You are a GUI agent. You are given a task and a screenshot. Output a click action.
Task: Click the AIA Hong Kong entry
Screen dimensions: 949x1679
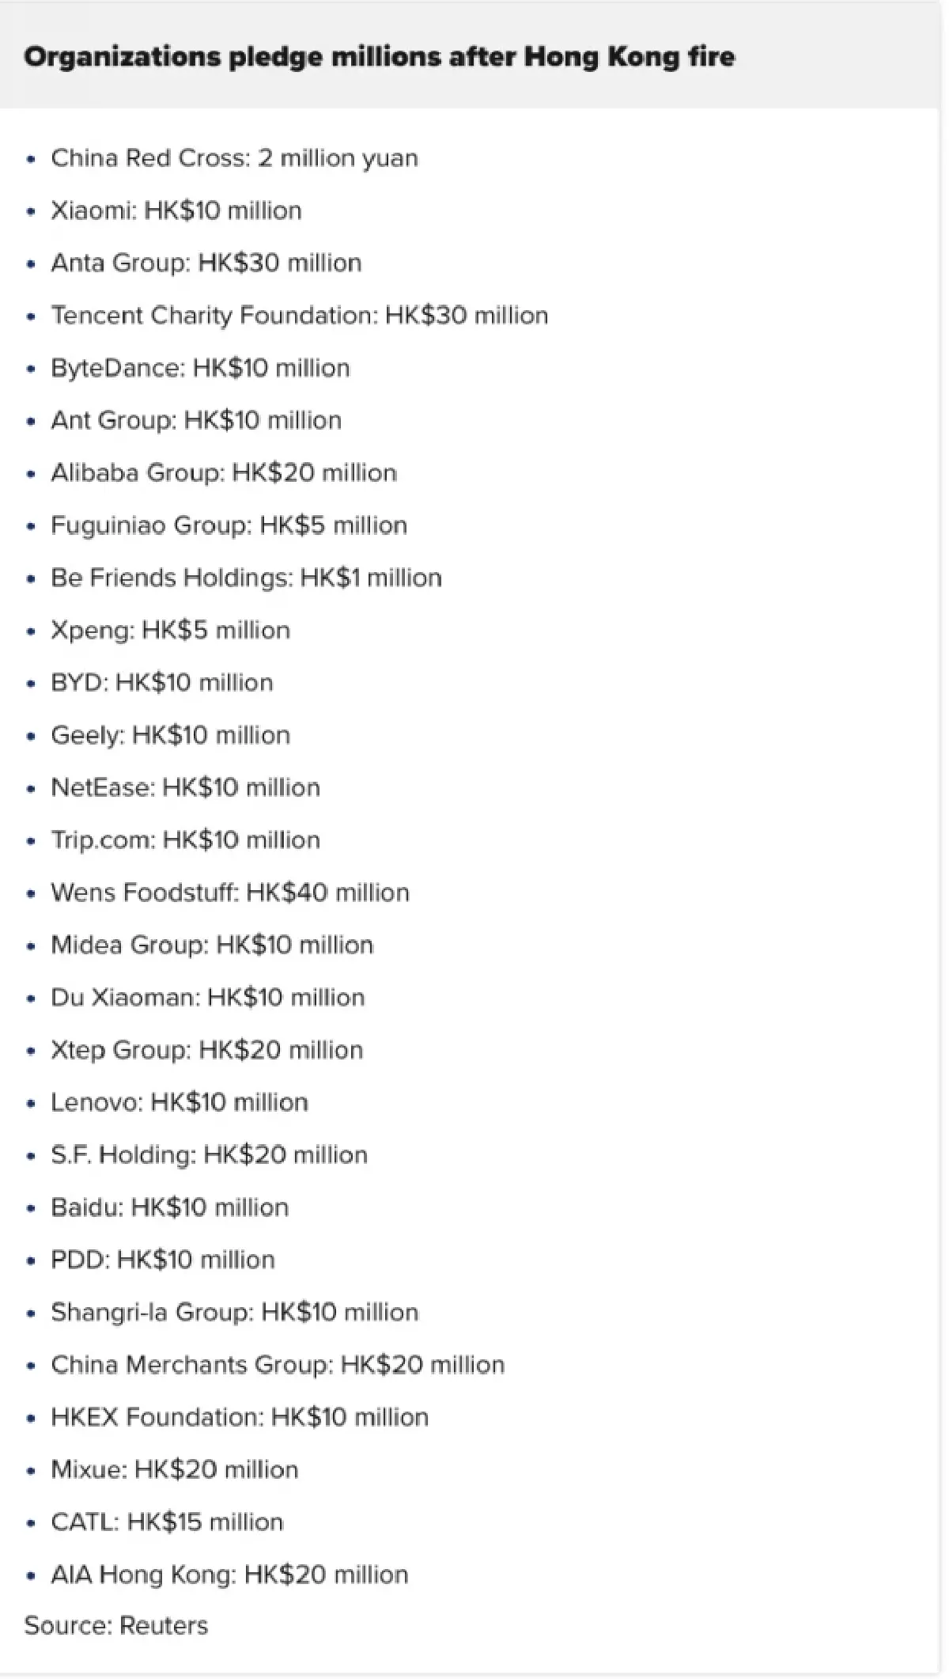[229, 1575]
